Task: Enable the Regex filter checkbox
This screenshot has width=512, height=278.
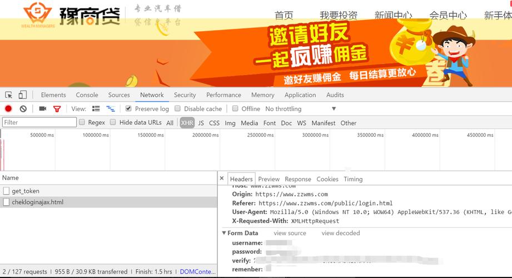Action: (82, 122)
